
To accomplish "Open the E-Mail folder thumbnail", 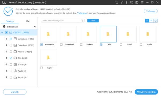I will coord(128,34).
